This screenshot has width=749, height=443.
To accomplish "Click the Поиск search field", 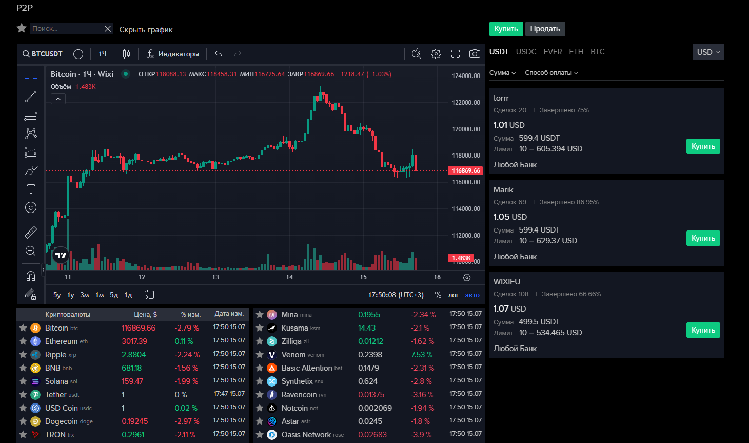I will 66,29.
